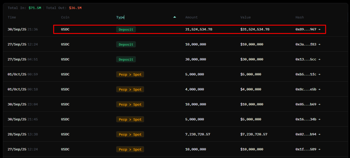Open hash link 0x05...b69 arrow

click(x=319, y=104)
